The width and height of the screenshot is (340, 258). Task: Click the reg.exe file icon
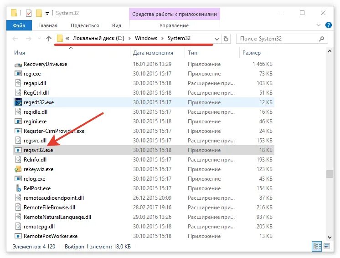tap(18, 74)
